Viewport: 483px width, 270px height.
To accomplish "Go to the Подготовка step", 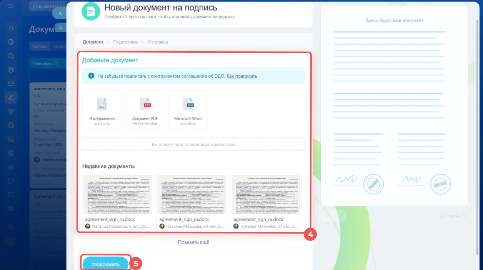I will pos(125,42).
